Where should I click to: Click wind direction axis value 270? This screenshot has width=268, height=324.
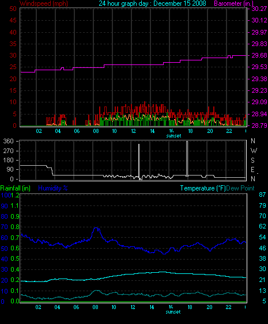pos(8,151)
